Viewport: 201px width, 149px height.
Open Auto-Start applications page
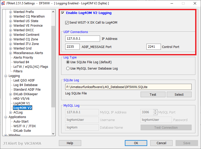tap(21, 121)
